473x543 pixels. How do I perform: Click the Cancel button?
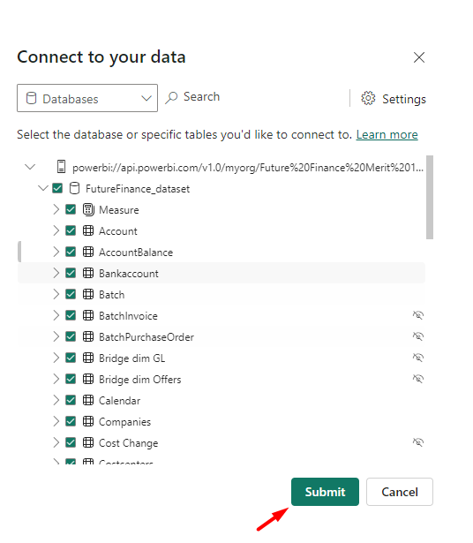(400, 492)
